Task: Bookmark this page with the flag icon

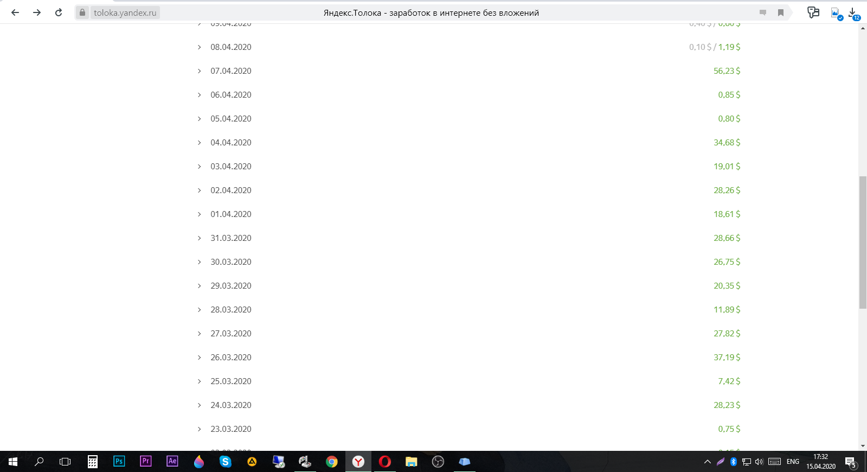Action: [x=781, y=12]
